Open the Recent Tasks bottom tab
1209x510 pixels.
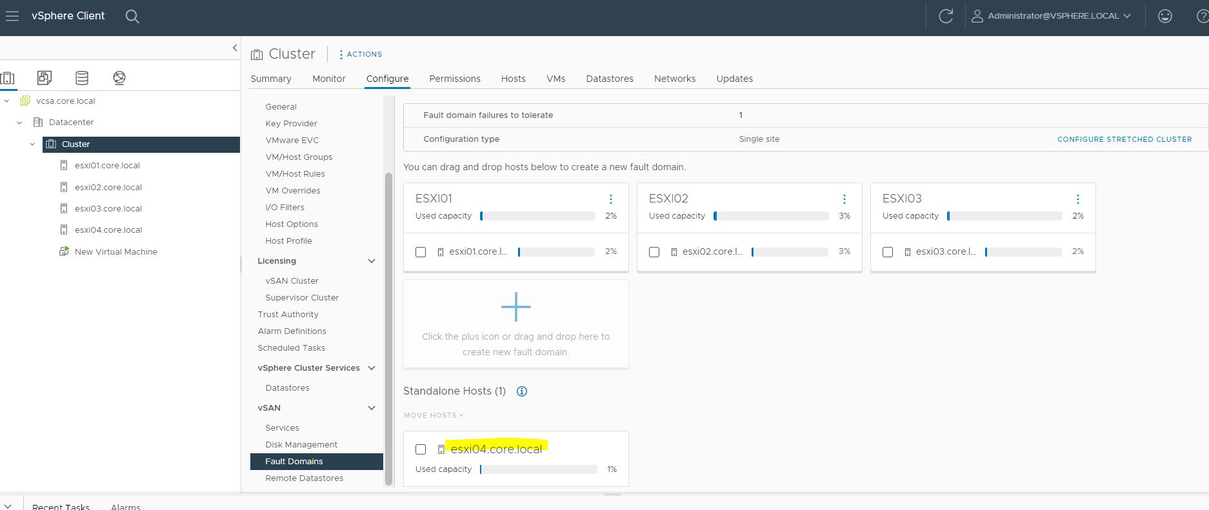61,507
